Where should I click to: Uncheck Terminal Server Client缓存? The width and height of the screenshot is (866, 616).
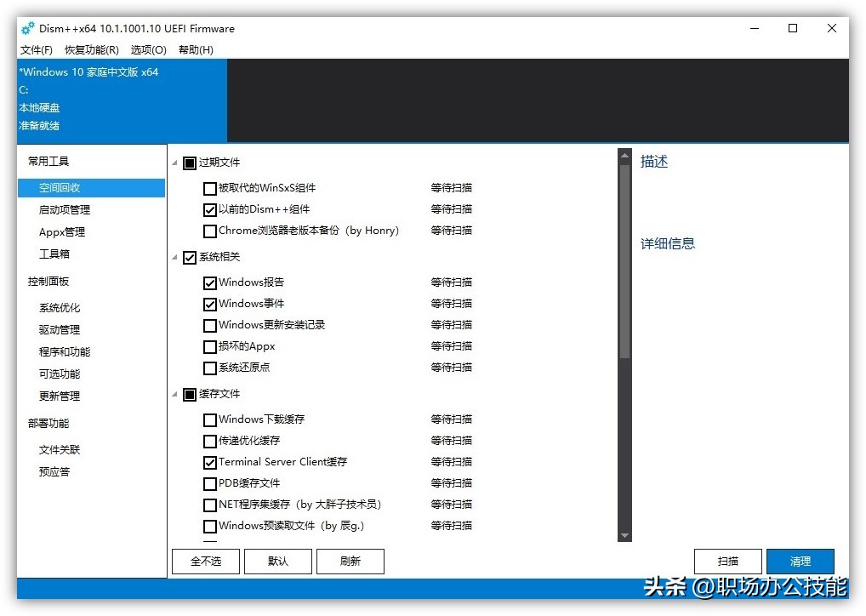coord(208,462)
